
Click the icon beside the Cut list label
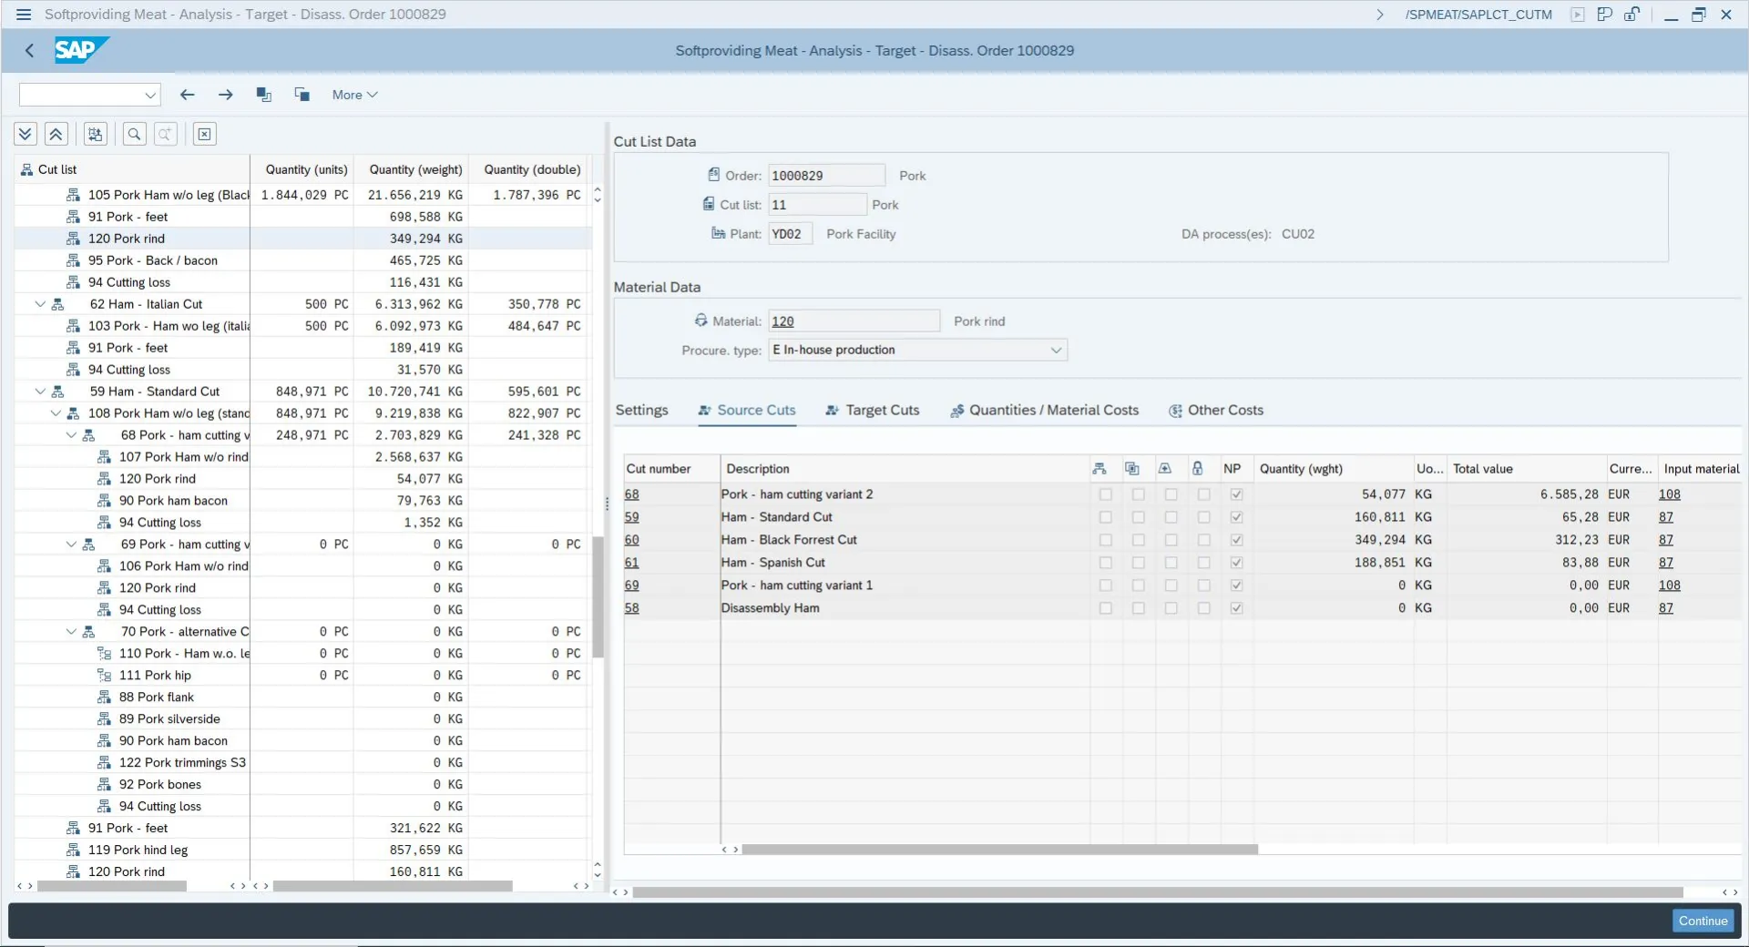click(709, 204)
